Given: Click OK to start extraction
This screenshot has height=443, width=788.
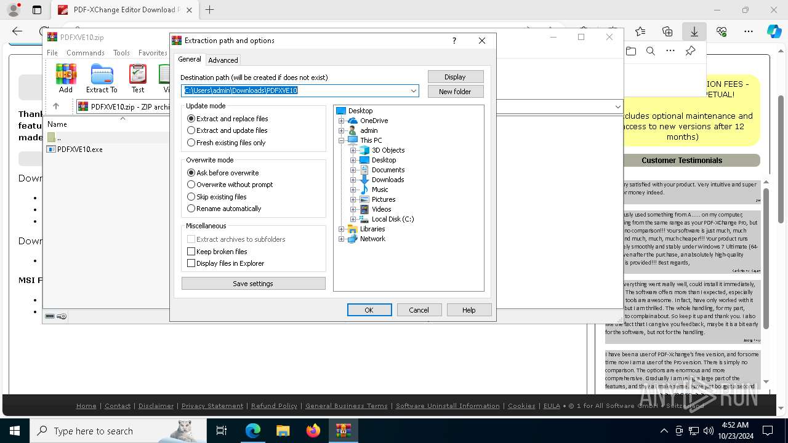Looking at the screenshot, I should point(369,310).
